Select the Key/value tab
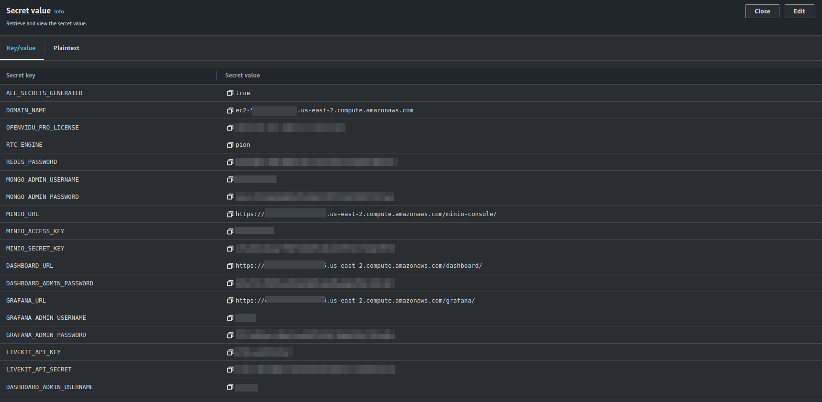This screenshot has height=402, width=822. pos(21,48)
